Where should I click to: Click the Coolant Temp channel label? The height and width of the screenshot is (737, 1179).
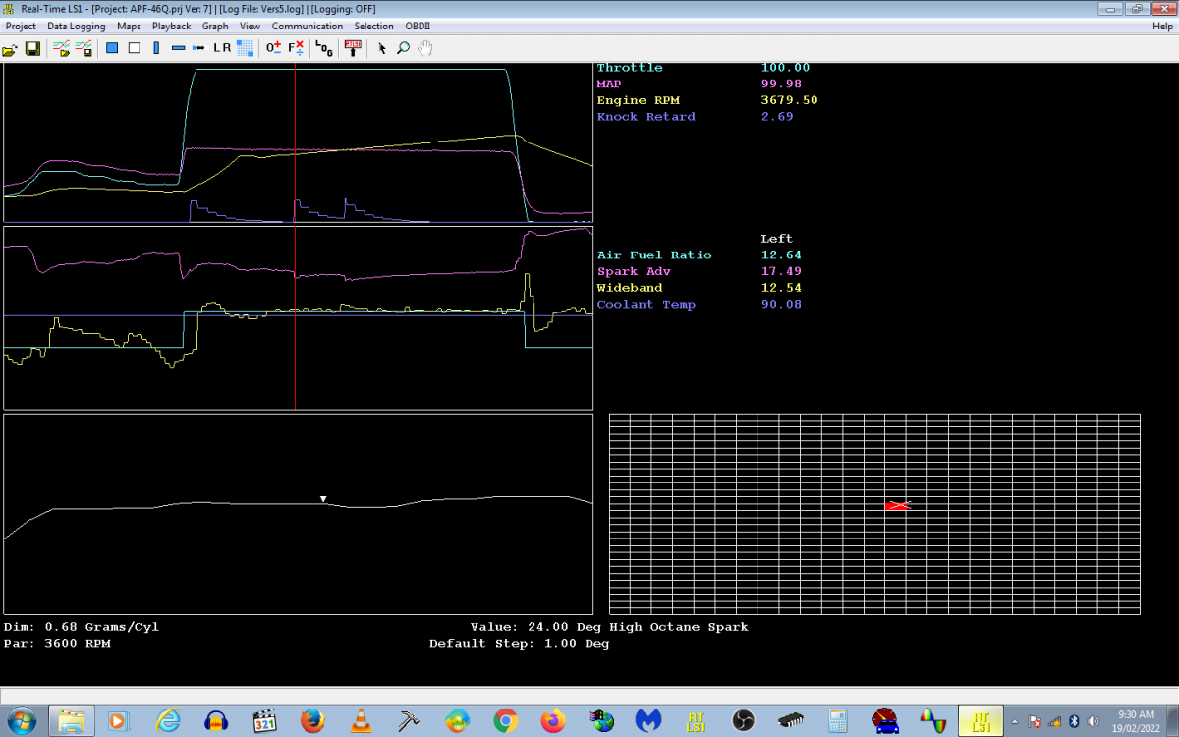646,305
